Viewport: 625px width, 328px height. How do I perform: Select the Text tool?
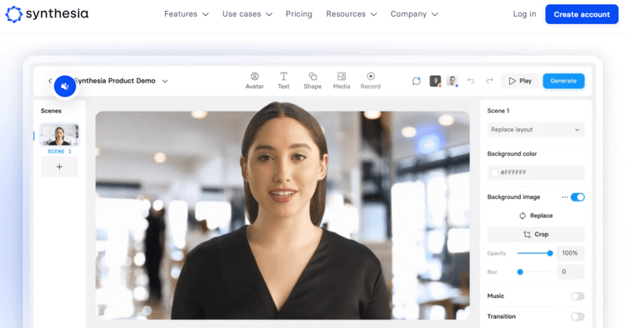283,81
